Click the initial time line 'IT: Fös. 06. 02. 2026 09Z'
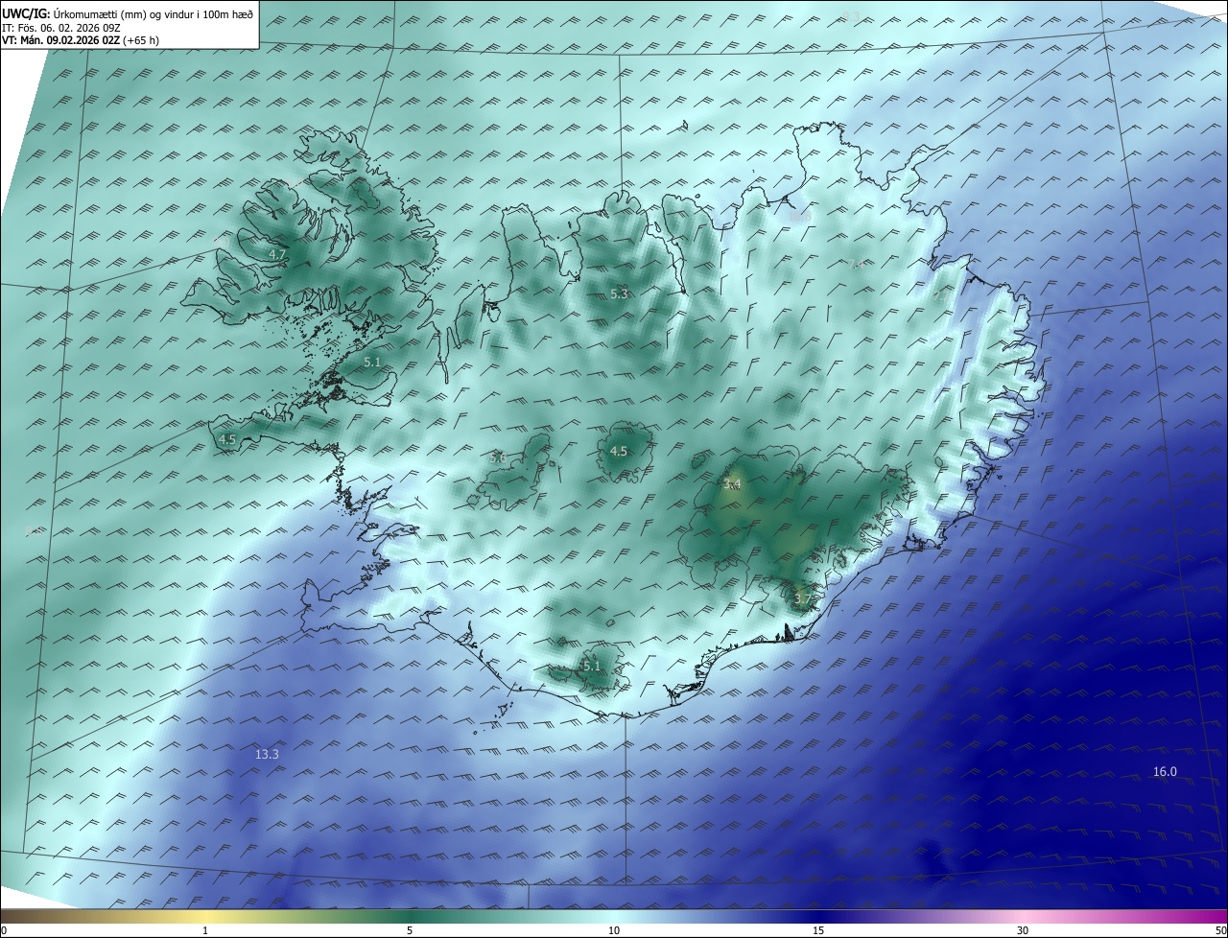 [x=63, y=28]
